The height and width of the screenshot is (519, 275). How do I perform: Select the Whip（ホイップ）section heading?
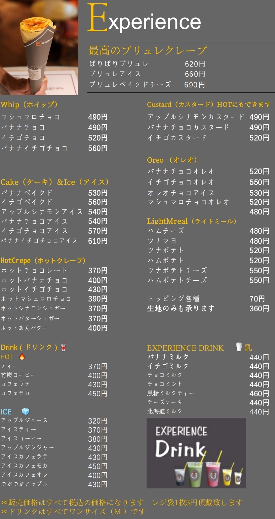(29, 105)
